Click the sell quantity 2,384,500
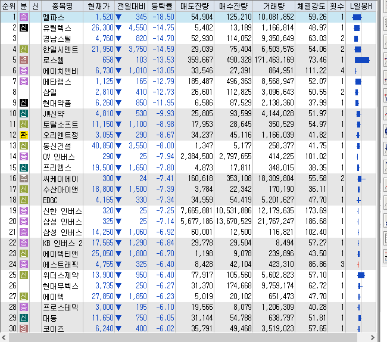This screenshot has height=342, width=387. point(196,156)
